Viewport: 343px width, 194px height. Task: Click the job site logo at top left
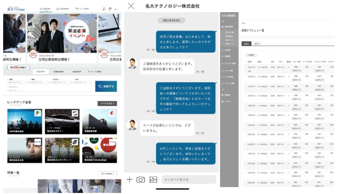[x=16, y=9]
